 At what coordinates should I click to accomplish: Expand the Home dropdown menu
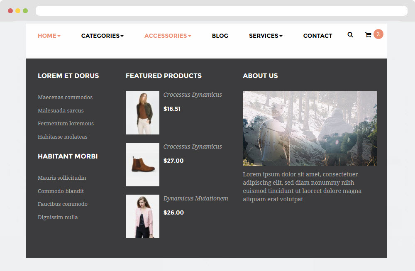[x=49, y=36]
